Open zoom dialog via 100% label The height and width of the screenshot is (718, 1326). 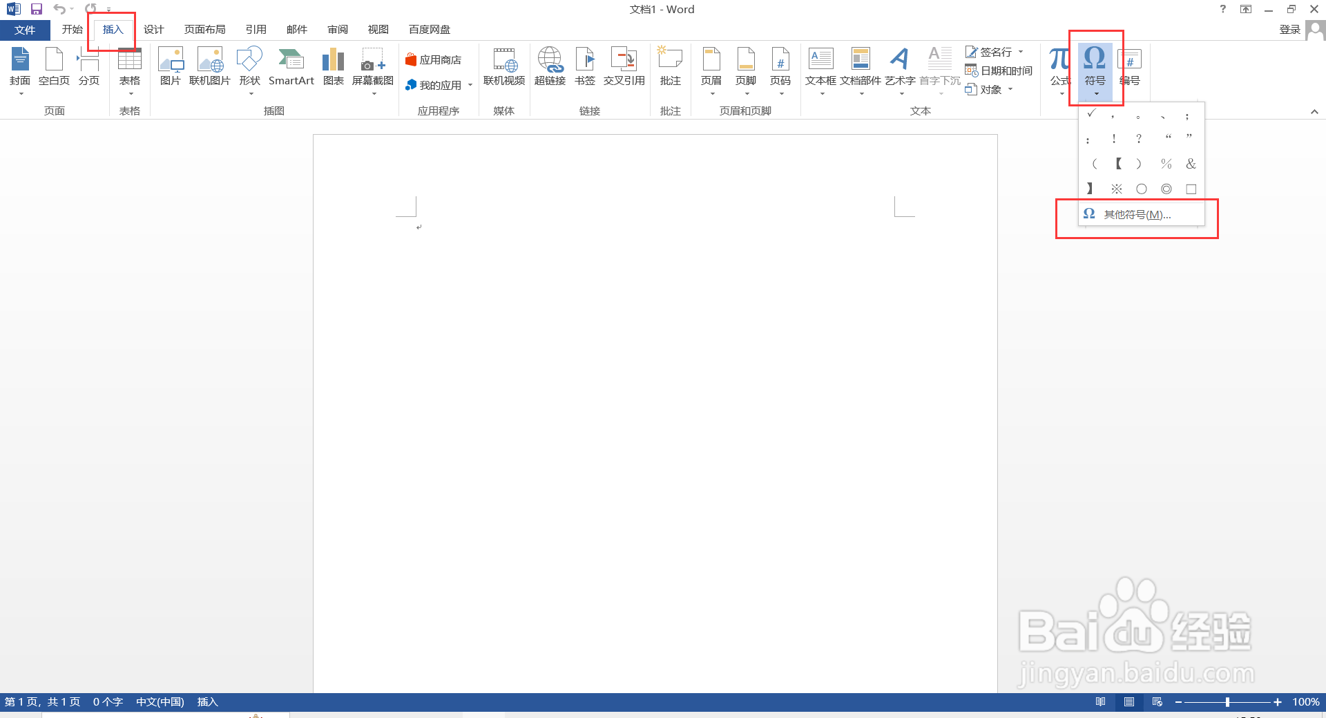pyautogui.click(x=1305, y=702)
